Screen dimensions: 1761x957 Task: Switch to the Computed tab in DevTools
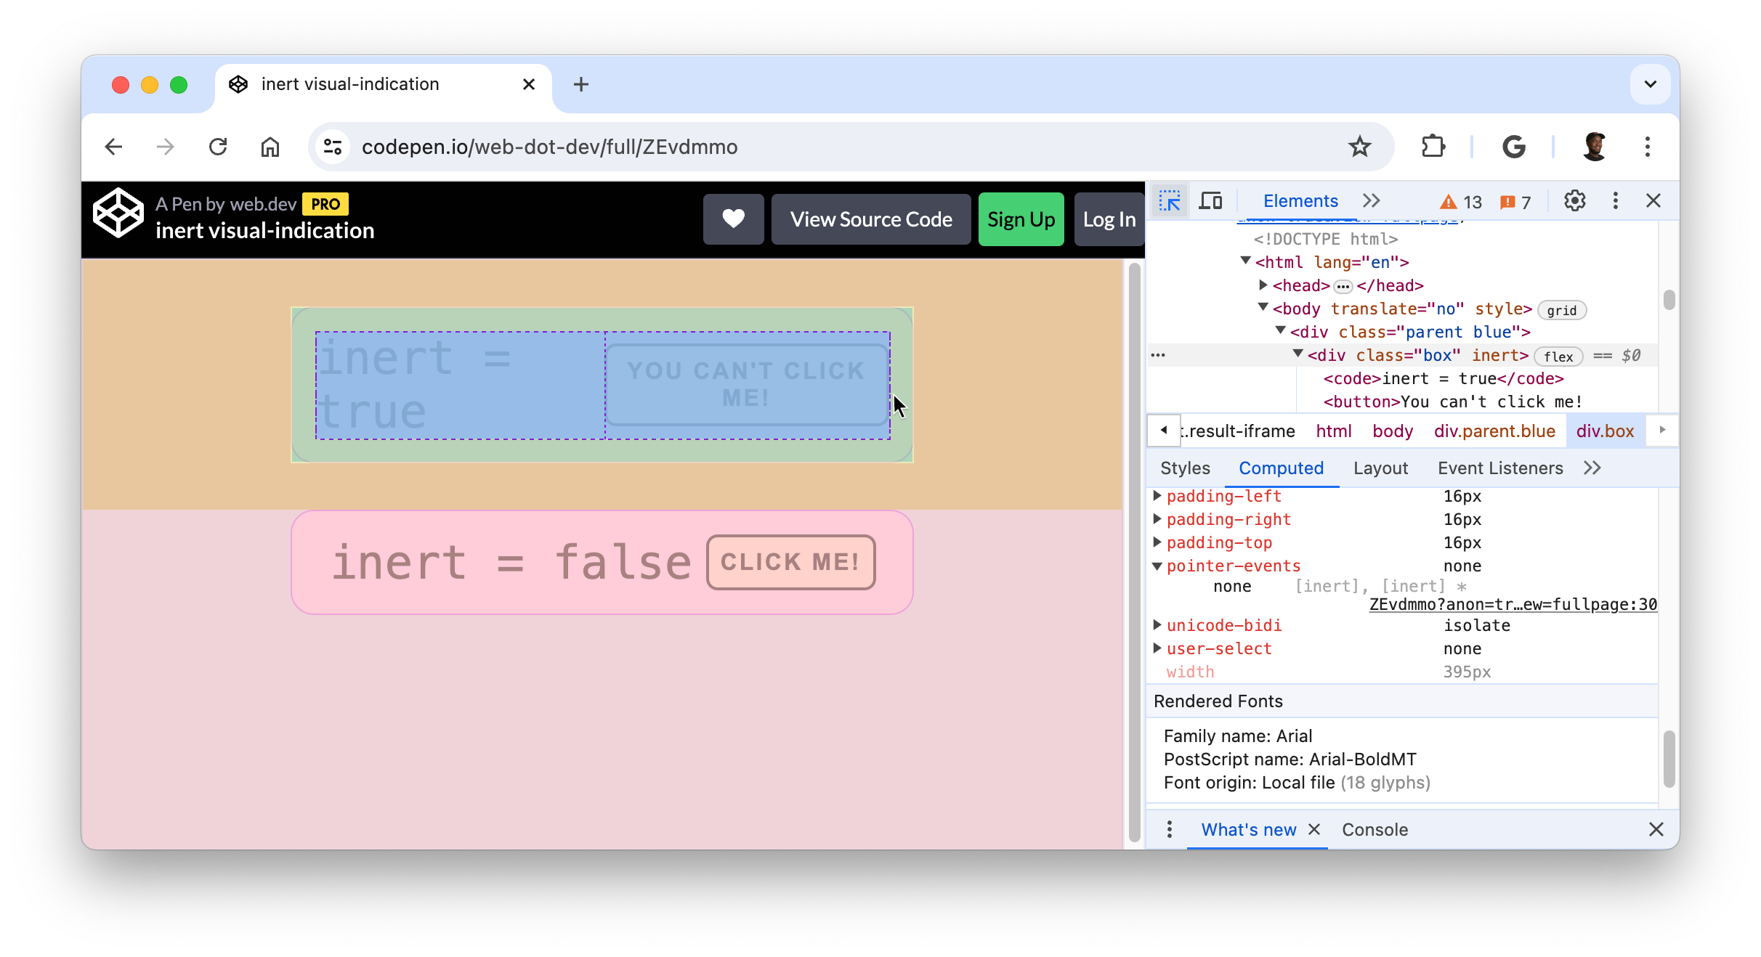(x=1280, y=468)
